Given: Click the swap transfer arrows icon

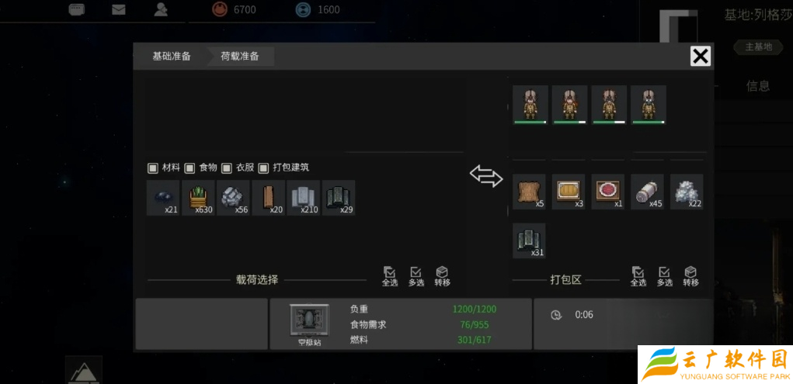Looking at the screenshot, I should click(x=486, y=176).
